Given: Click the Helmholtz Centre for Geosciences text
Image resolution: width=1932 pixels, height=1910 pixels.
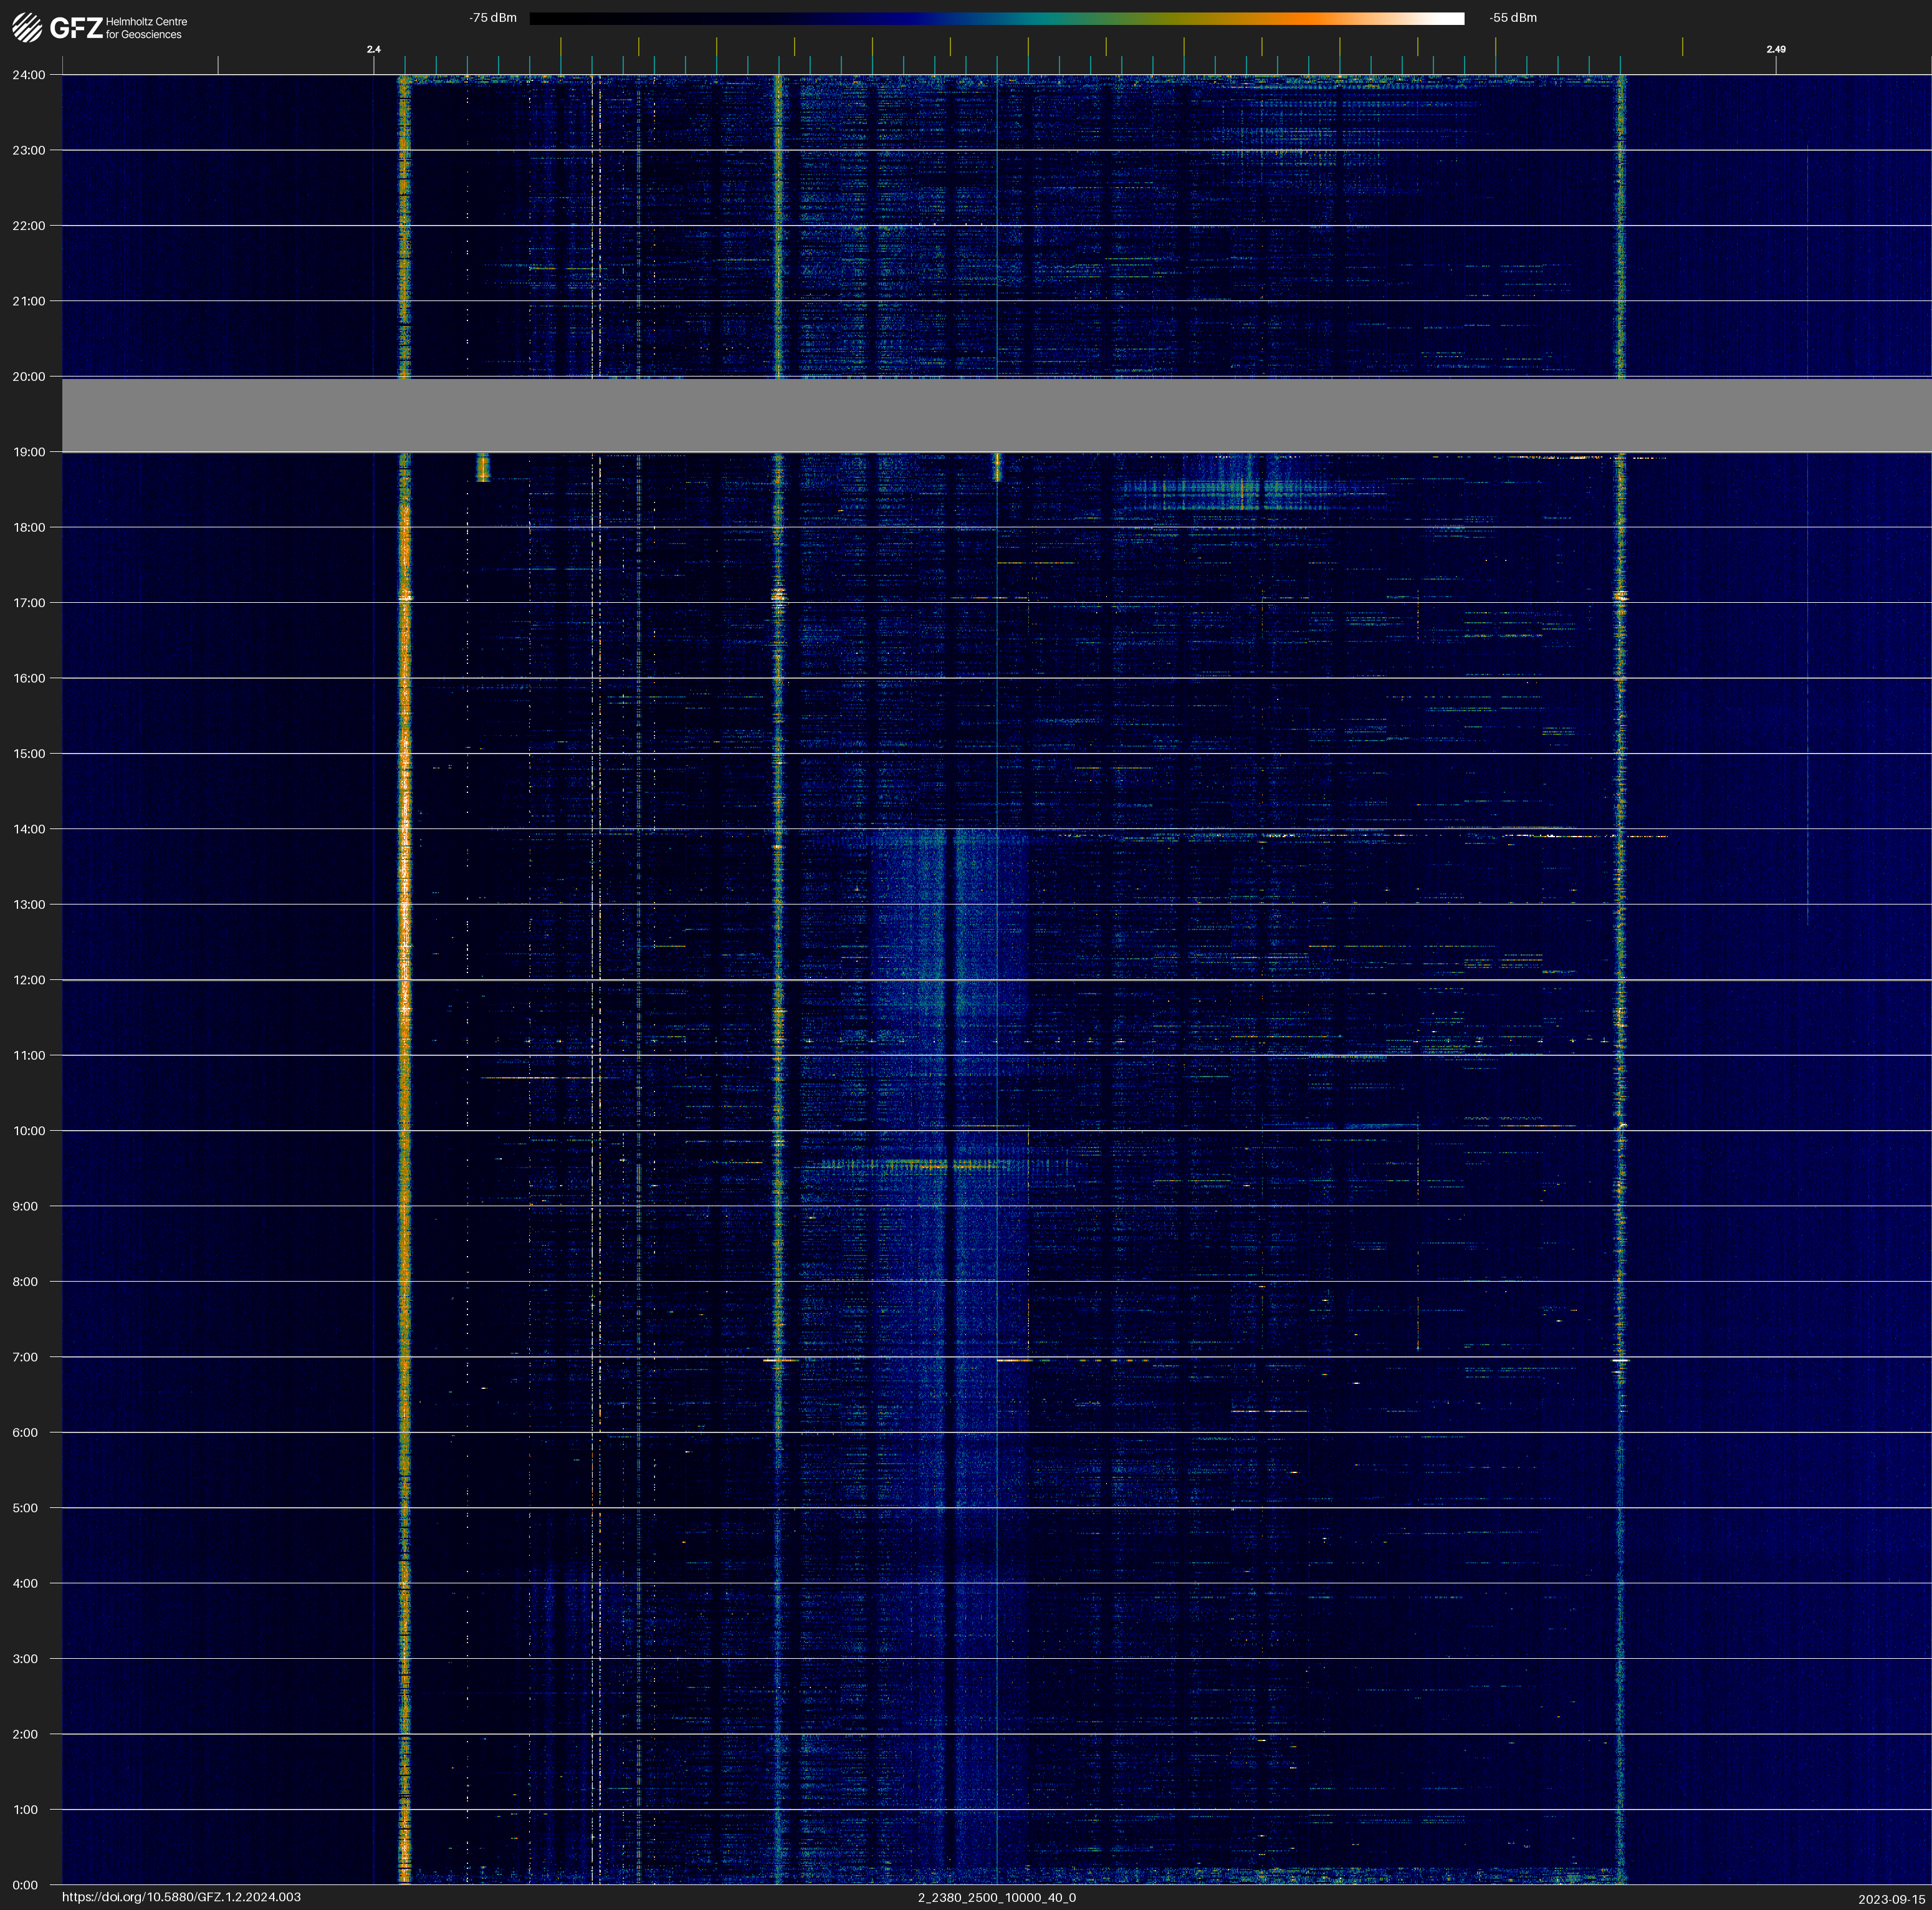Looking at the screenshot, I should [x=146, y=28].
